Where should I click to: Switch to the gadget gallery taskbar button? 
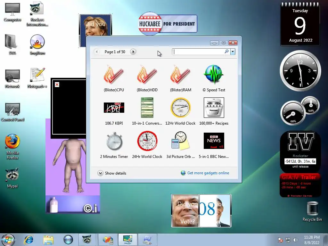(127, 240)
